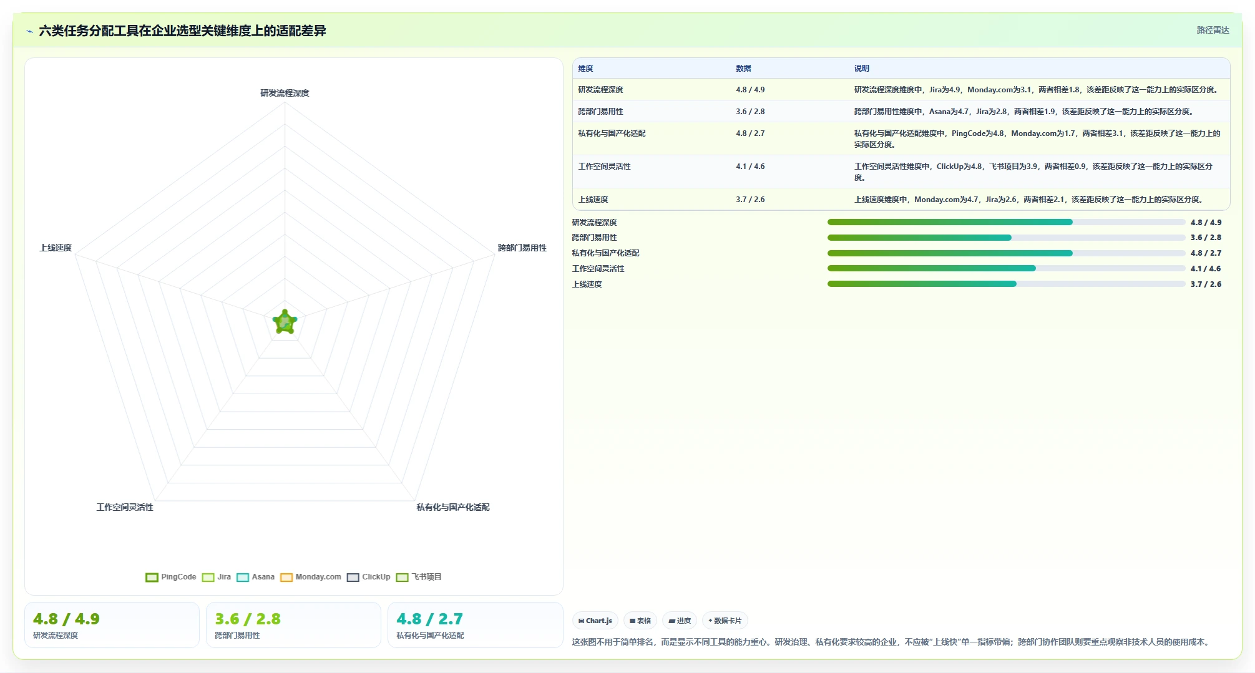Click the 上线速度 progress bar

1006,284
